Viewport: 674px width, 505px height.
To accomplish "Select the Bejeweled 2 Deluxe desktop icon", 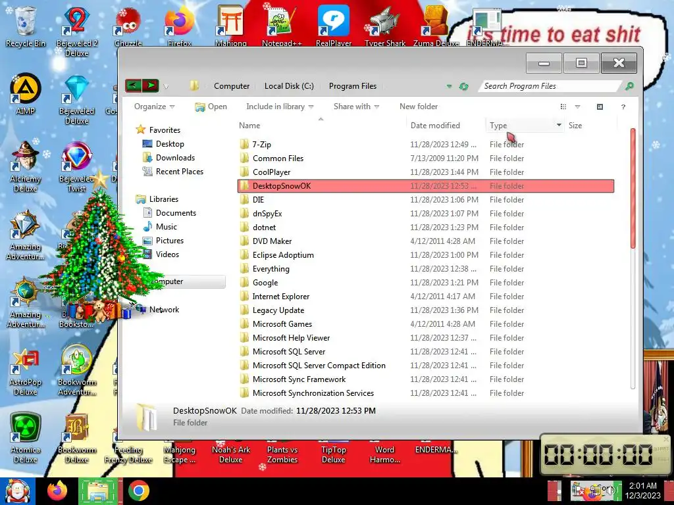I will (76, 31).
